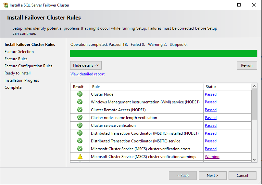Click green check icon for WMI service rule
Viewport: 262px width, 185px height.
pyautogui.click(x=80, y=102)
